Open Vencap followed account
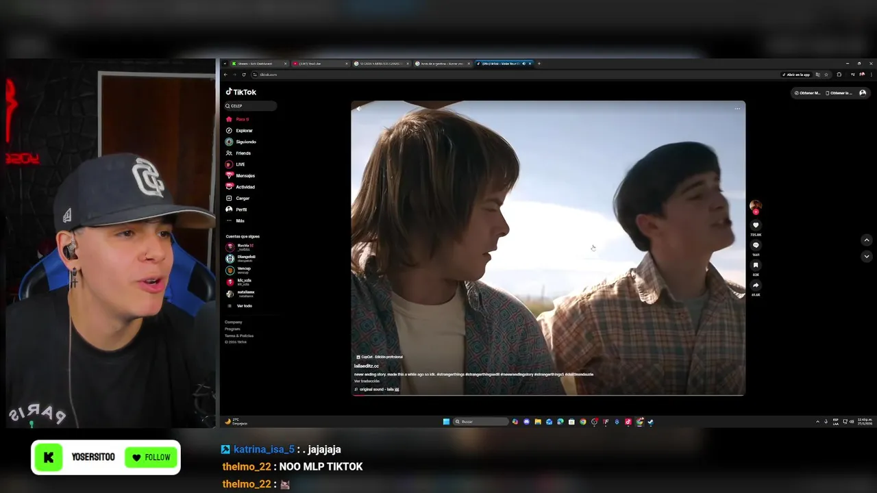 point(239,270)
